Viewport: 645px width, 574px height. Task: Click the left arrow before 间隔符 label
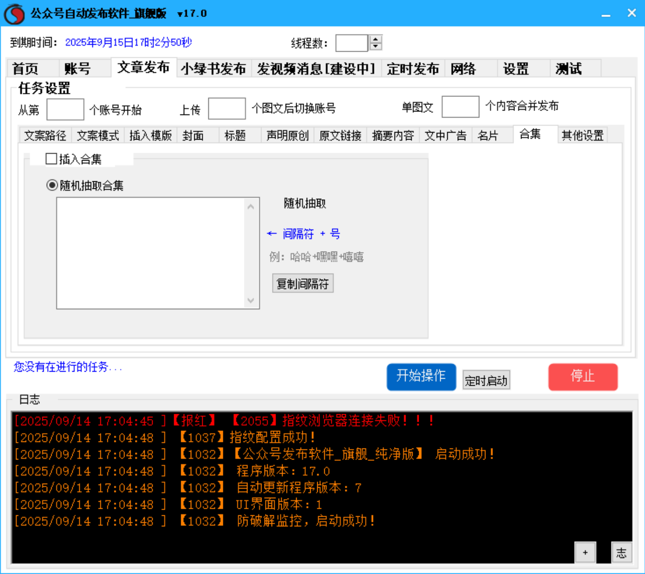point(272,234)
